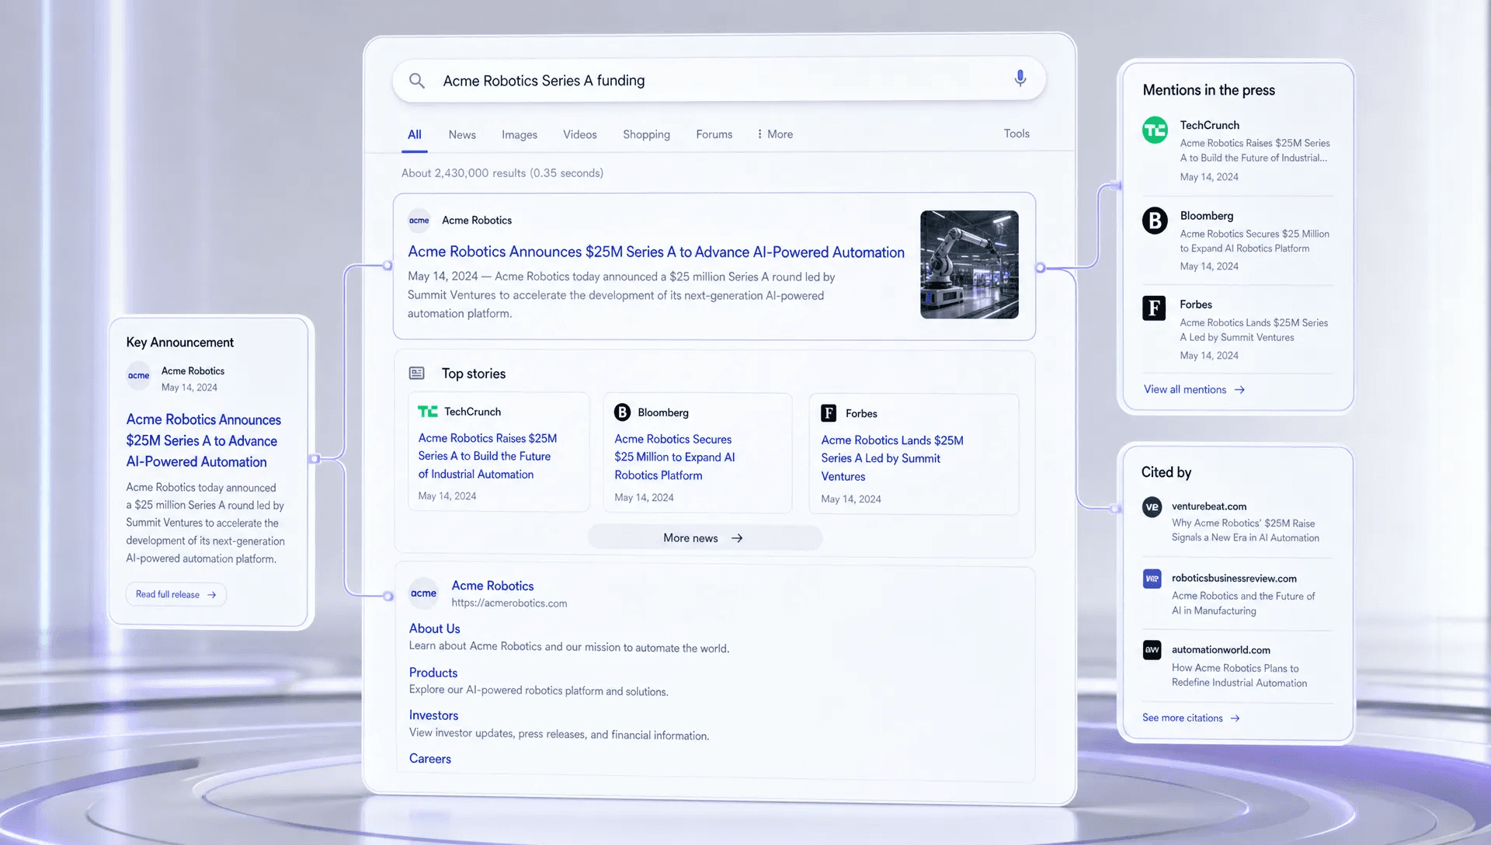The image size is (1491, 845).
Task: Click the search query input field
Action: click(x=719, y=80)
